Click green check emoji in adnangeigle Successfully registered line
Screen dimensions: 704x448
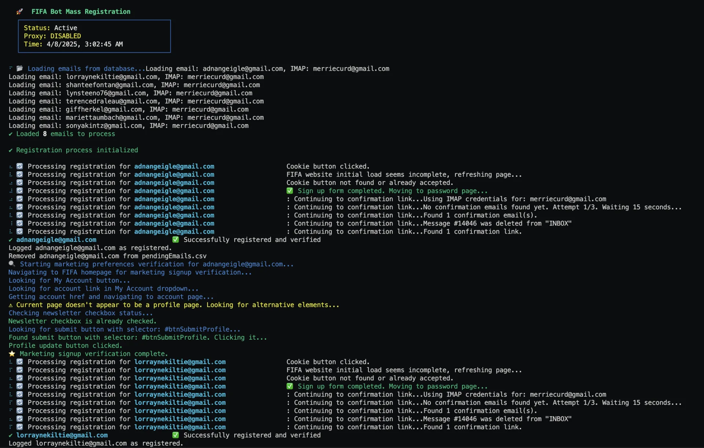[176, 240]
